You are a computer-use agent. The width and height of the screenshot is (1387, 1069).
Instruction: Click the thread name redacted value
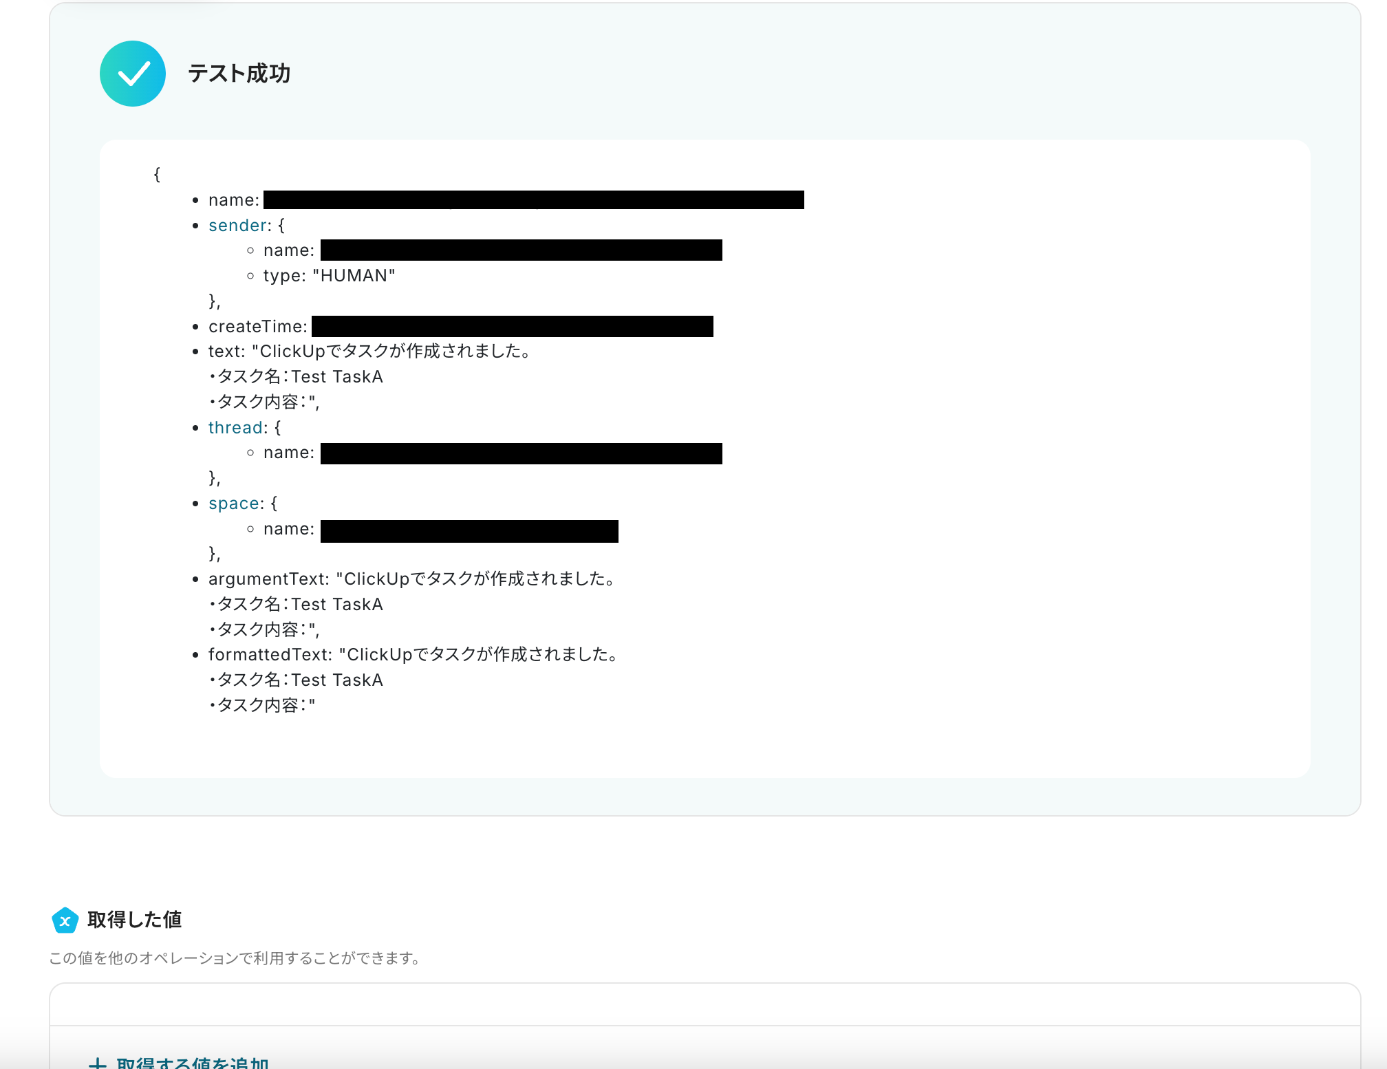click(521, 453)
